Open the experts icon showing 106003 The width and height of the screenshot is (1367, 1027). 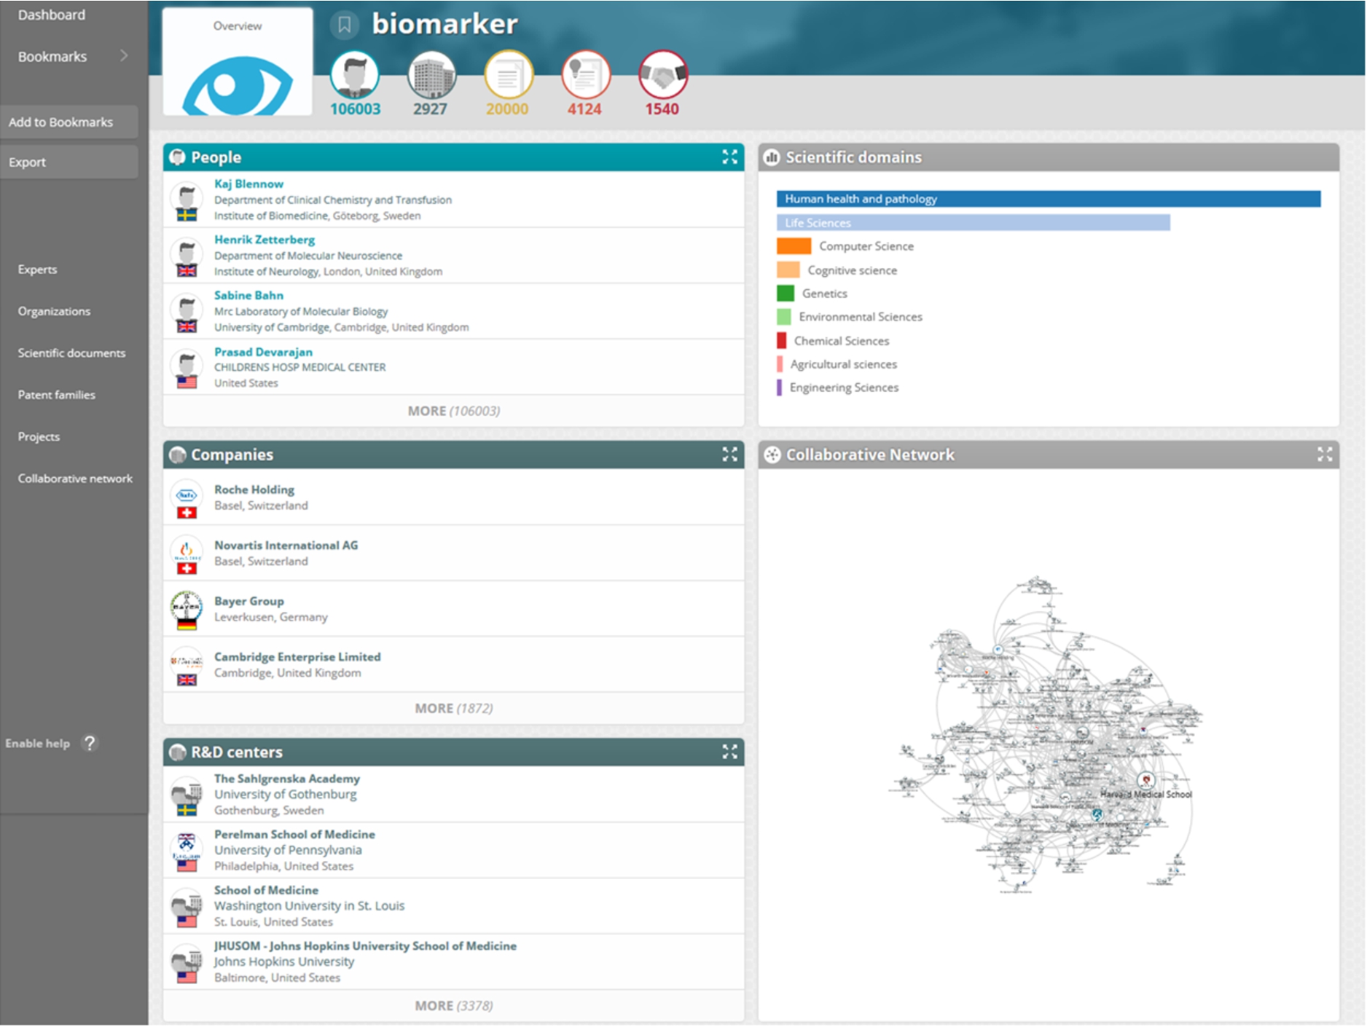point(355,75)
